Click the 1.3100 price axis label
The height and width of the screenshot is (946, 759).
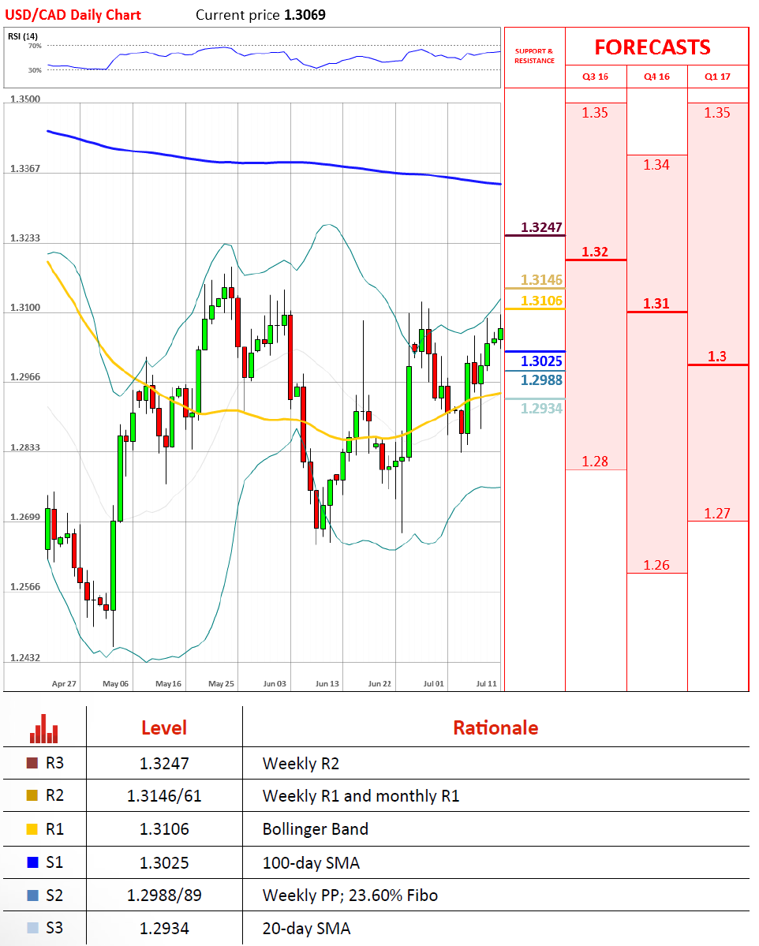(25, 308)
